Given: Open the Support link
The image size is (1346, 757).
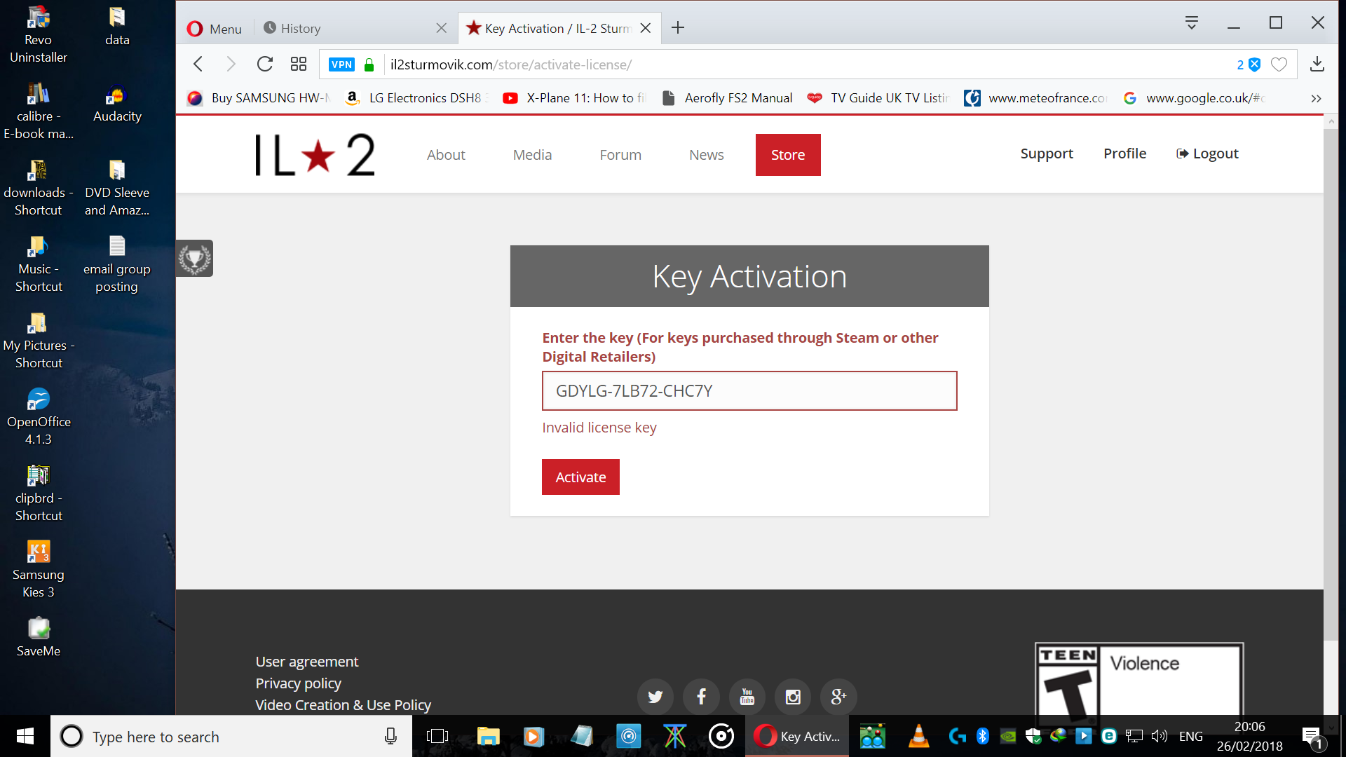Looking at the screenshot, I should point(1047,154).
